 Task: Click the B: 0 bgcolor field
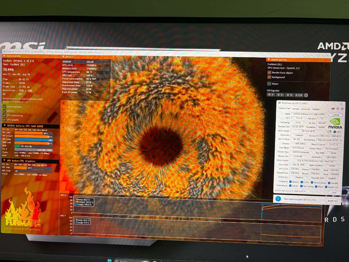pyautogui.click(x=289, y=95)
